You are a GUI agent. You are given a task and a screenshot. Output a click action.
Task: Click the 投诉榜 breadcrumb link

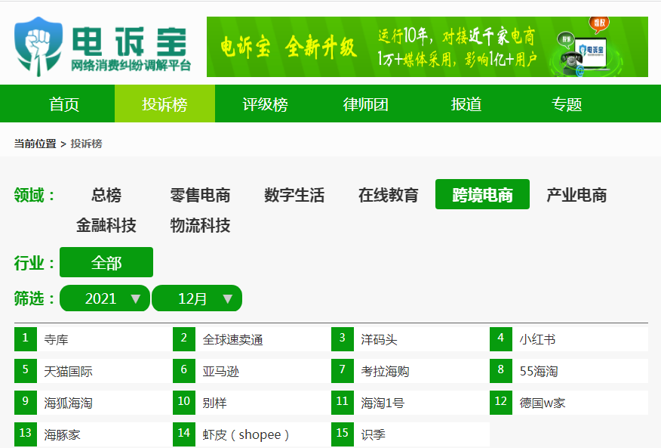pyautogui.click(x=87, y=144)
